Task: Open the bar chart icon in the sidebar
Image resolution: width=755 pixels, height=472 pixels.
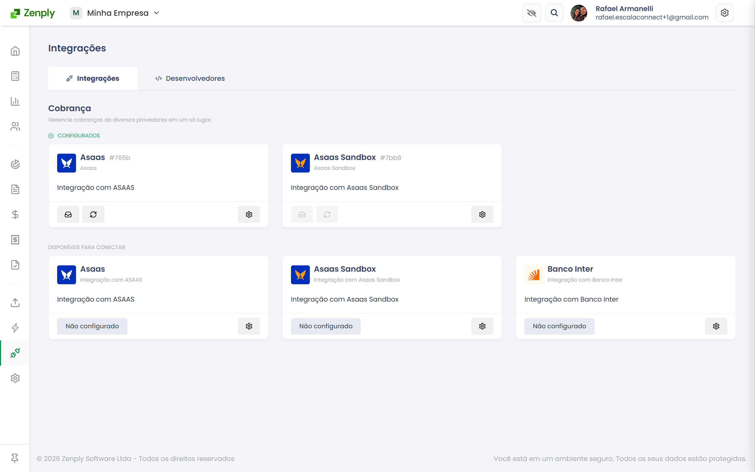Action: pos(15,101)
